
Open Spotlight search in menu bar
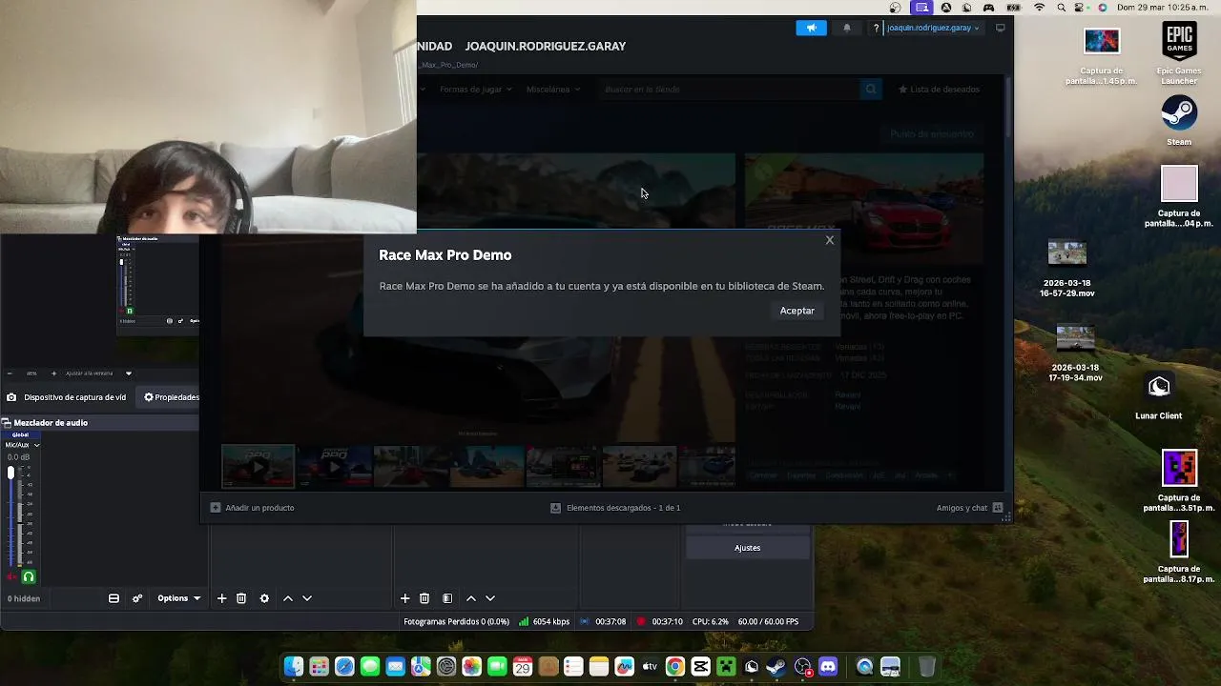pyautogui.click(x=1062, y=7)
